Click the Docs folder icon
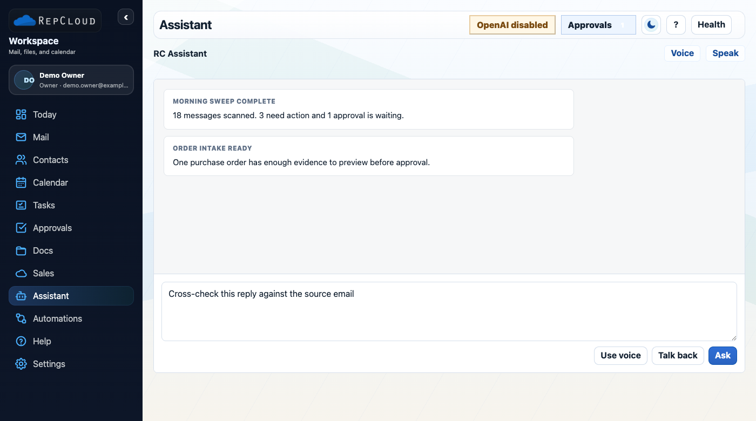756x421 pixels. tap(21, 250)
